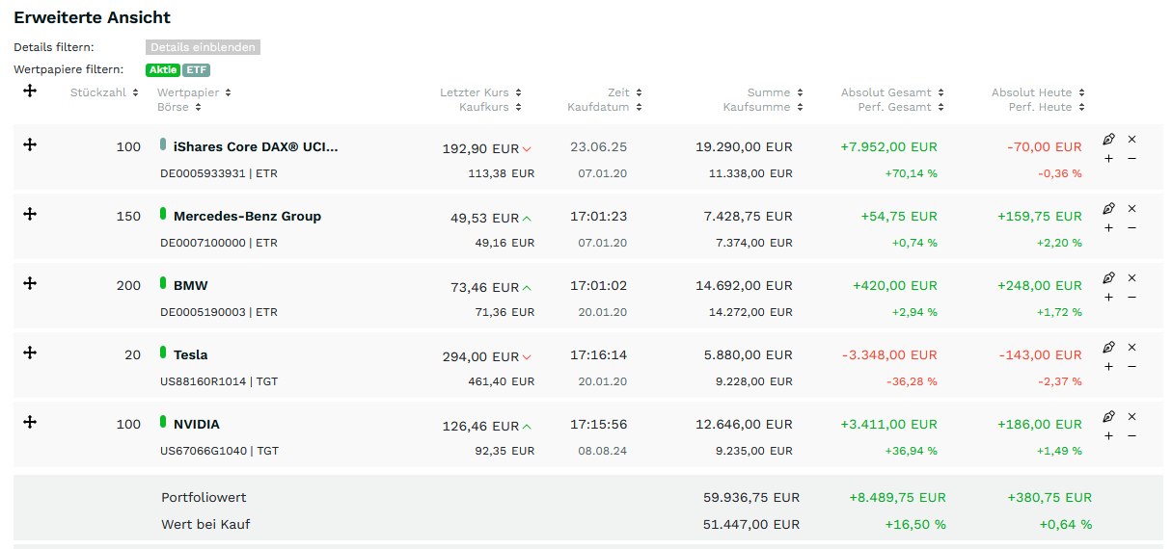
Task: Add shares to NVIDIA with plus icon
Action: click(1108, 435)
